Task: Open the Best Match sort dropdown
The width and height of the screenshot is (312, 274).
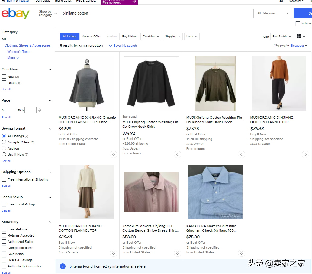Action: 281,36
